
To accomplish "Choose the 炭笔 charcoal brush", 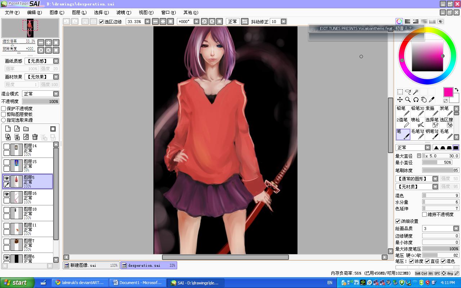I will pyautogui.click(x=446, y=111).
